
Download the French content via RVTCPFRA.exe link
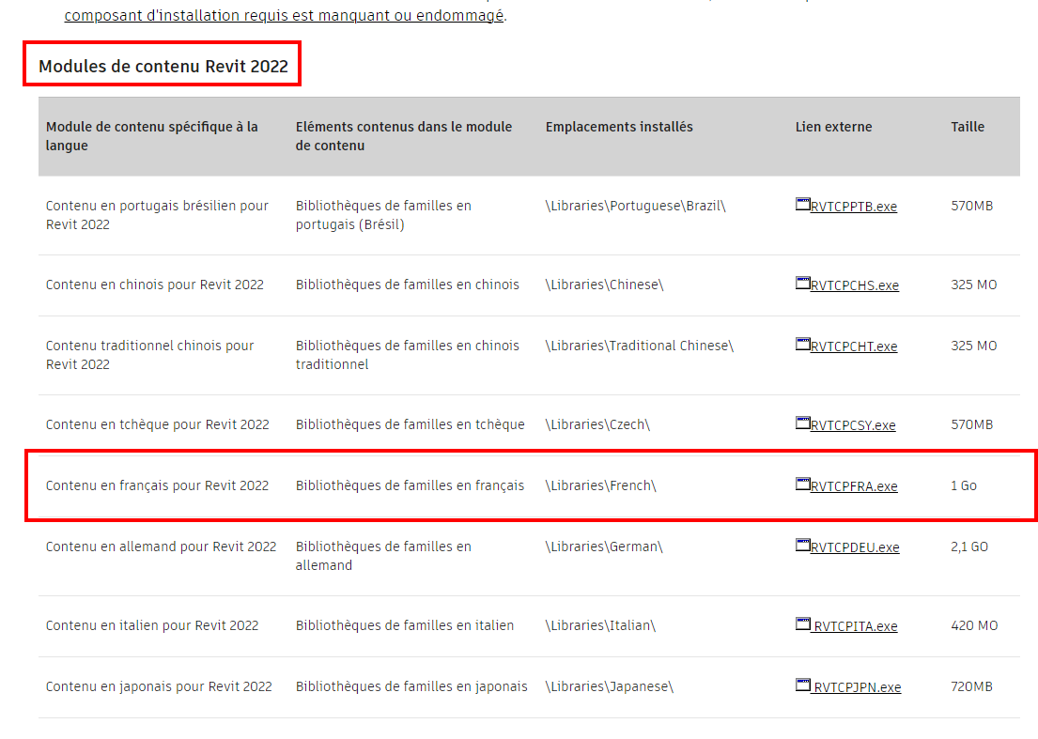pyautogui.click(x=854, y=486)
